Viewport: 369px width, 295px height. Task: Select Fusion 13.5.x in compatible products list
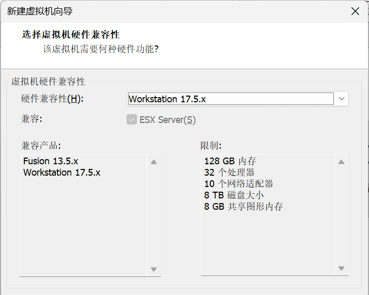pos(51,161)
